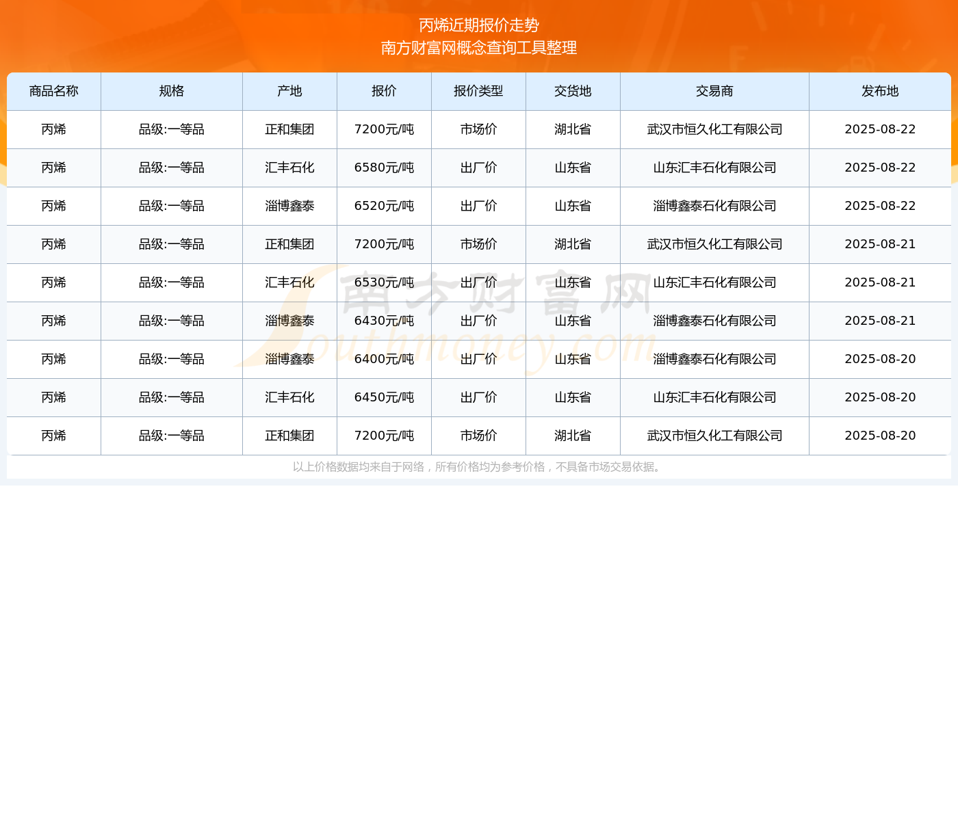The width and height of the screenshot is (958, 824).
Task: Click 山东省 in the 6450元 row
Action: (x=573, y=397)
